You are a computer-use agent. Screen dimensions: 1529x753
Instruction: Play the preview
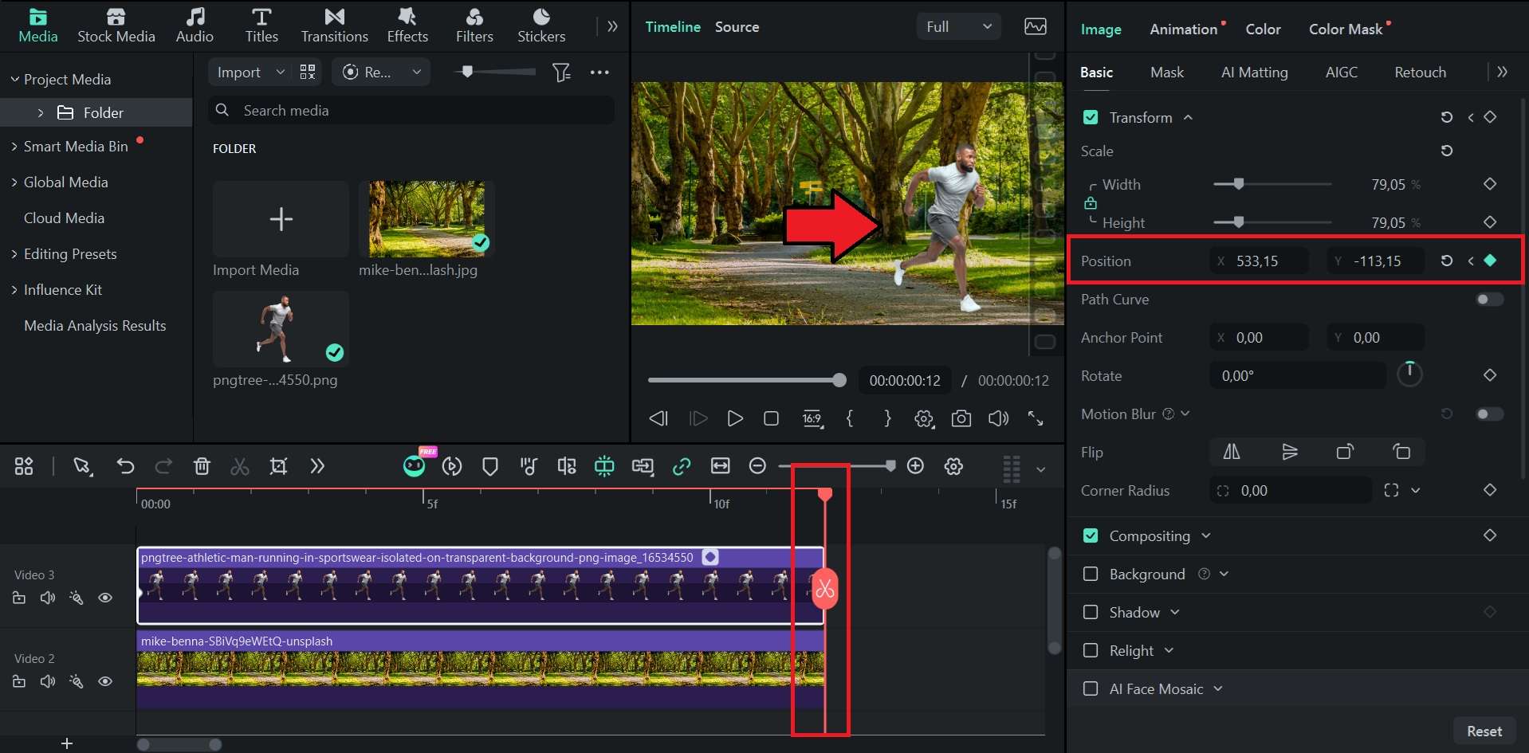click(735, 418)
